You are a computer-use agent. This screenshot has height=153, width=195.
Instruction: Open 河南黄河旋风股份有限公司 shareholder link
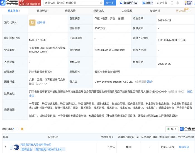[36, 145]
